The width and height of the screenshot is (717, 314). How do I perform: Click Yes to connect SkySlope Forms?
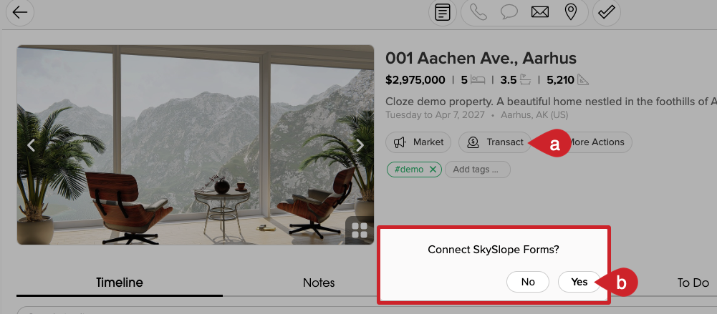(579, 282)
